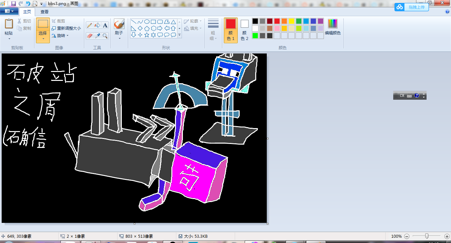Viewport: 451px width, 243px height.
Task: Open the blue Paint file menu
Action: (9, 11)
